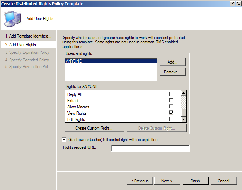The width and height of the screenshot is (242, 190).
Task: Enable the Edit Rights checkbox
Action: click(x=171, y=119)
